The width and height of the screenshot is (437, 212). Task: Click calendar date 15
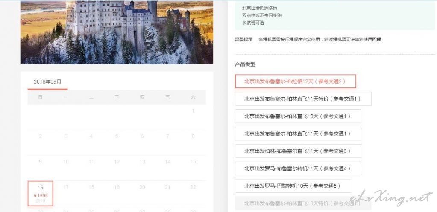(193, 162)
